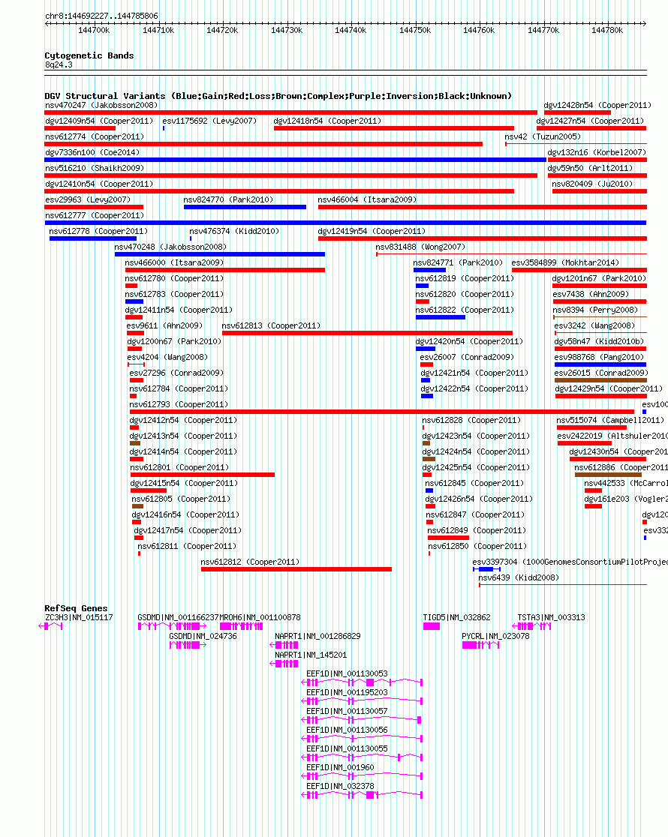This screenshot has width=668, height=837.
Task: Click esv3397304 1000Genomes variant label
Action: (570, 562)
